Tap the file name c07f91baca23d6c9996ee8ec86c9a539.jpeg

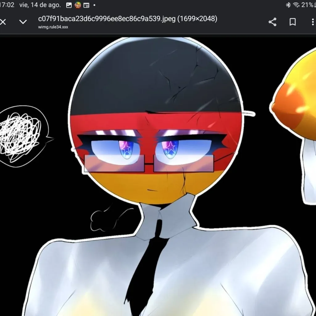[107, 19]
